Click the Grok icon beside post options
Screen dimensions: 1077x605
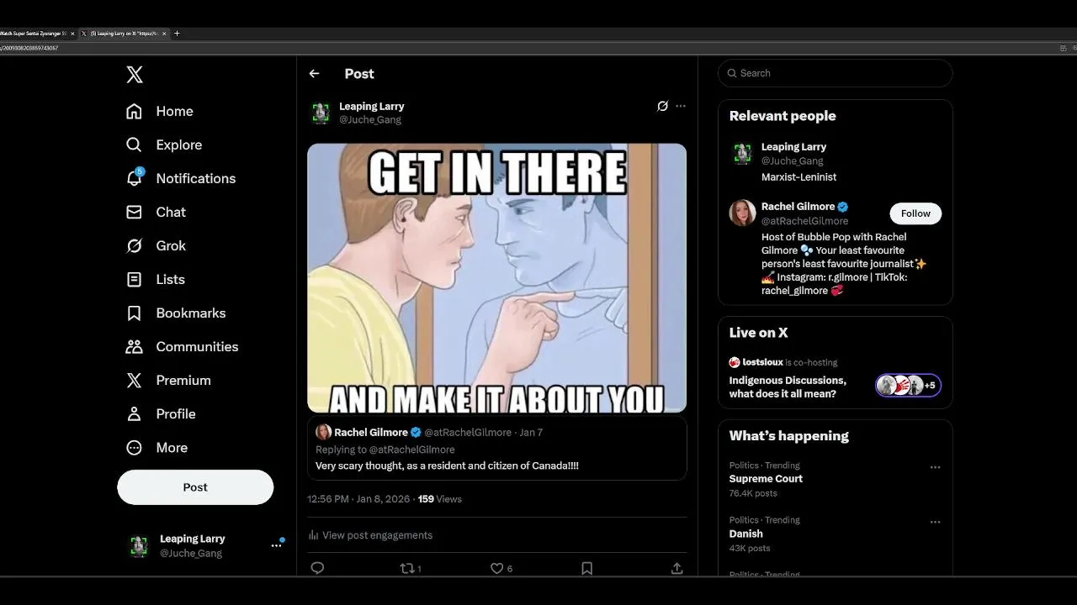click(x=662, y=106)
